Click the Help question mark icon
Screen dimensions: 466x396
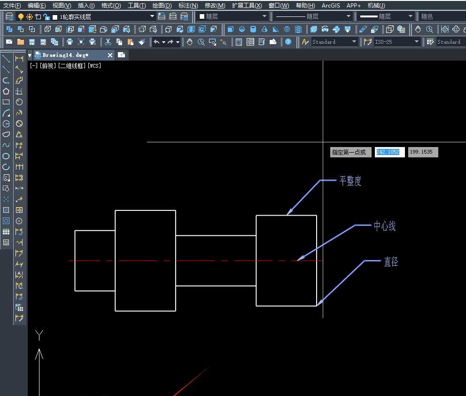[x=288, y=42]
